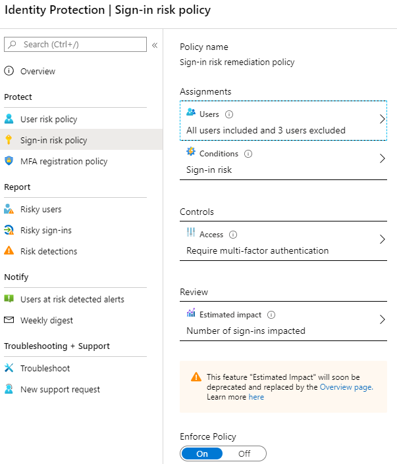397x464 pixels.
Task: Click the Risky users icon
Action: click(x=9, y=209)
